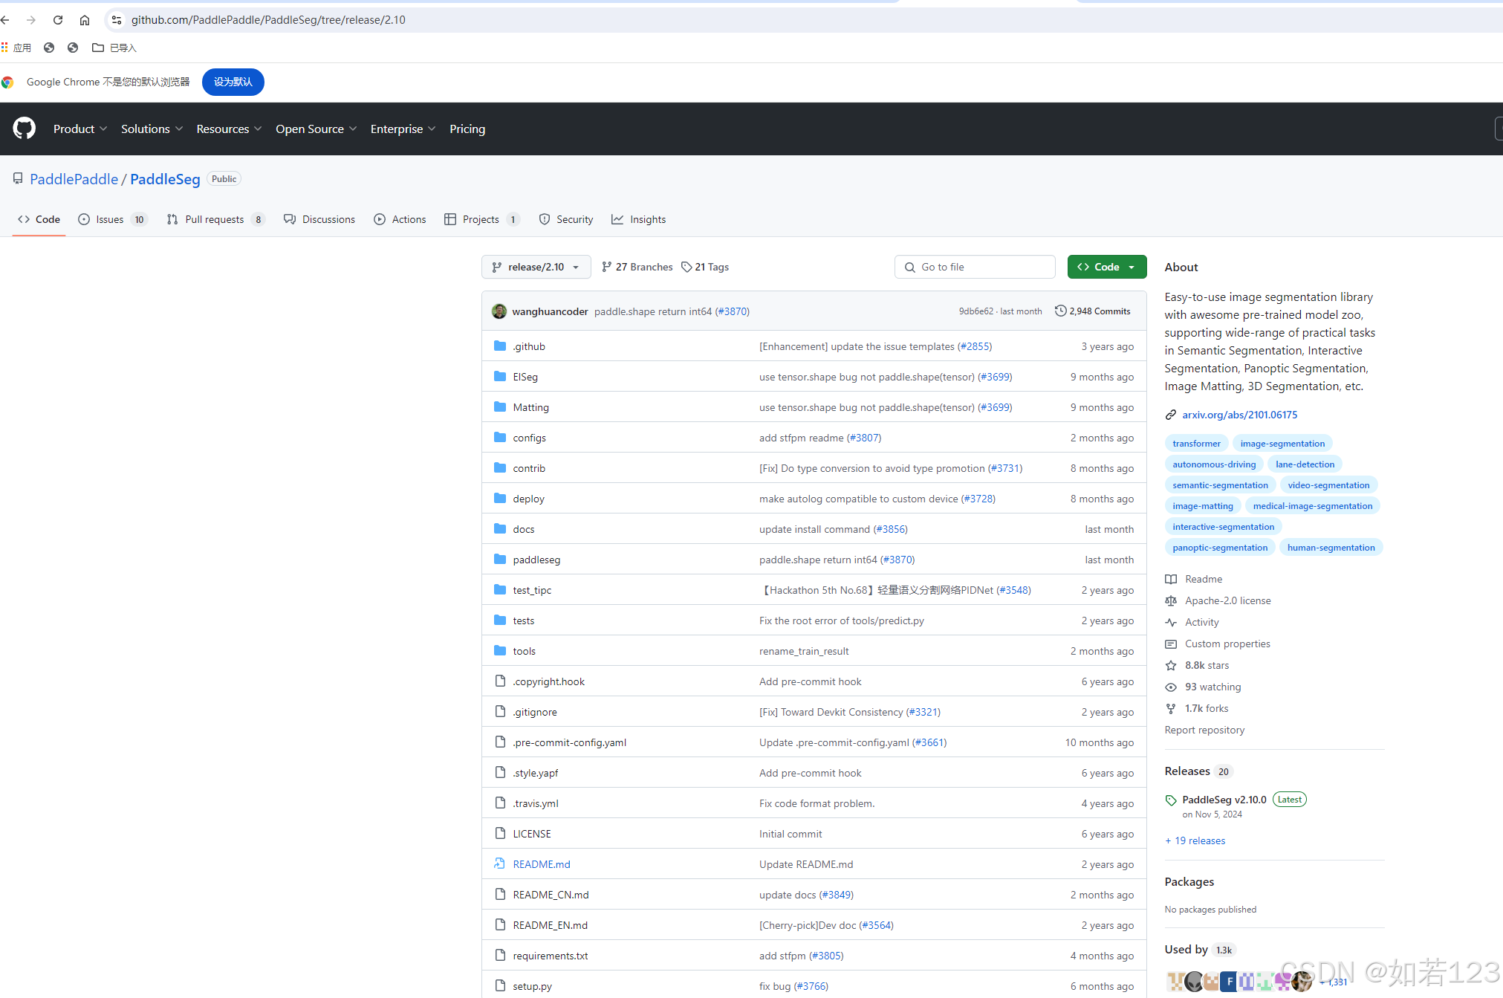Viewport: 1503px width, 998px height.
Task: Switch to the Issues tab
Action: tap(113, 219)
